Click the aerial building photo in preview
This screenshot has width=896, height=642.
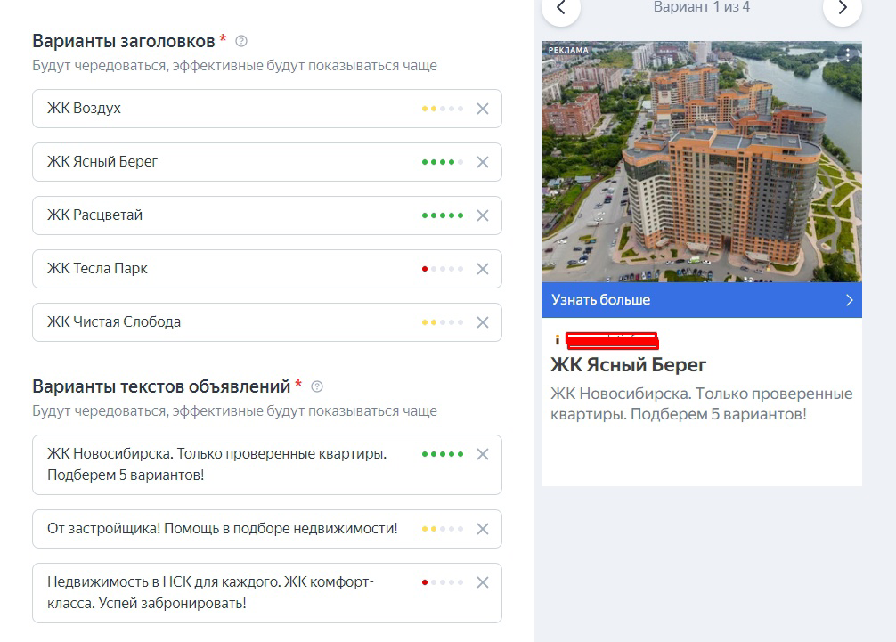pyautogui.click(x=702, y=162)
